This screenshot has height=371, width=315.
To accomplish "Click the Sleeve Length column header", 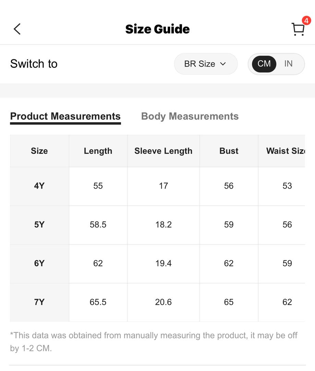I will click(x=163, y=151).
